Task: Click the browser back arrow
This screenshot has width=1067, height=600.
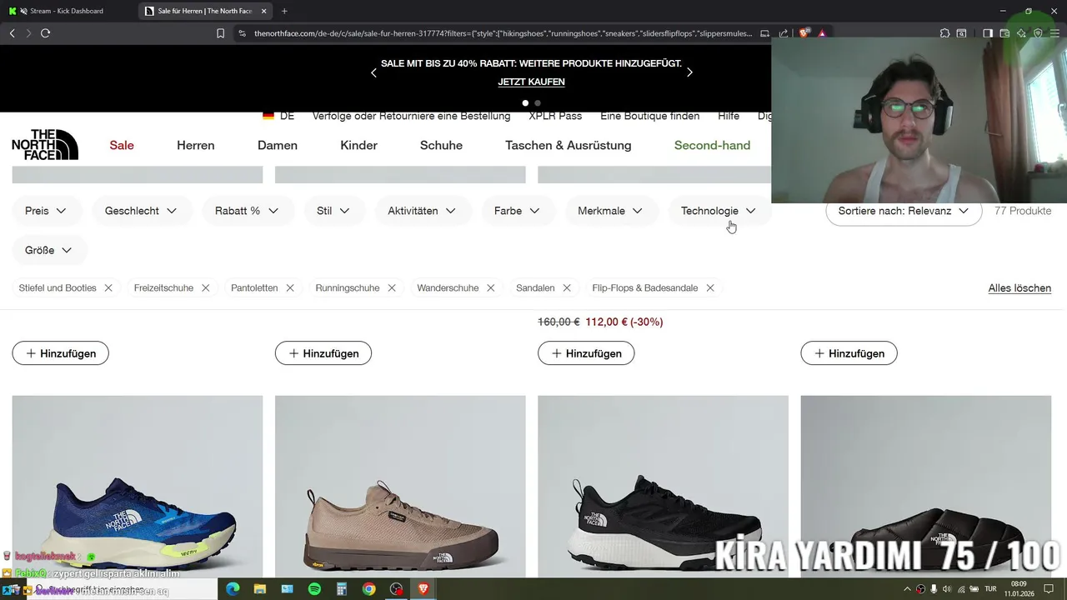Action: pos(12,33)
